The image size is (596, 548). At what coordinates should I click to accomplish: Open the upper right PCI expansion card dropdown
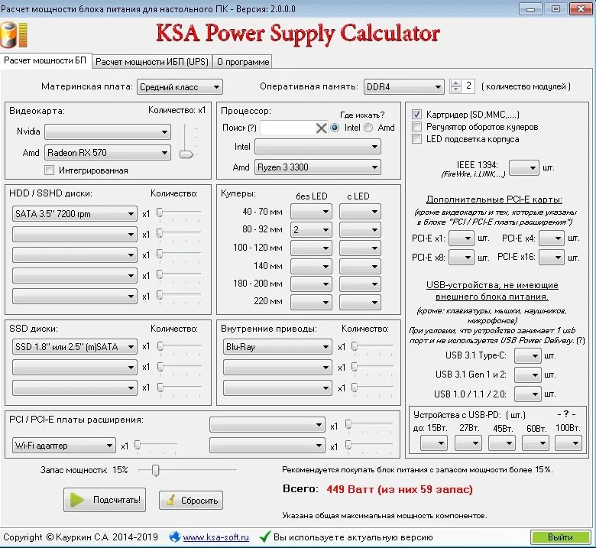tap(267, 425)
